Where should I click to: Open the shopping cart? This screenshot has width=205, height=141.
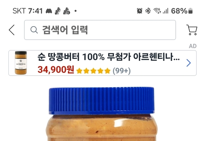(192, 30)
